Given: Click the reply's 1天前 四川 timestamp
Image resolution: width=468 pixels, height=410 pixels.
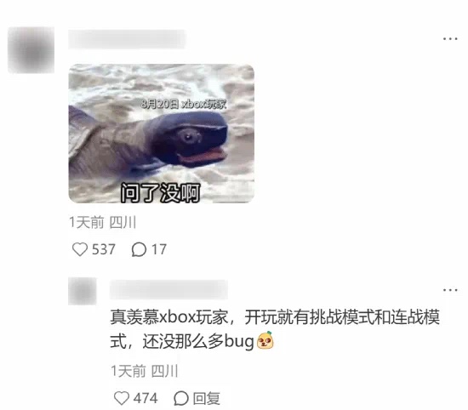Looking at the screenshot, I should click(x=145, y=371).
